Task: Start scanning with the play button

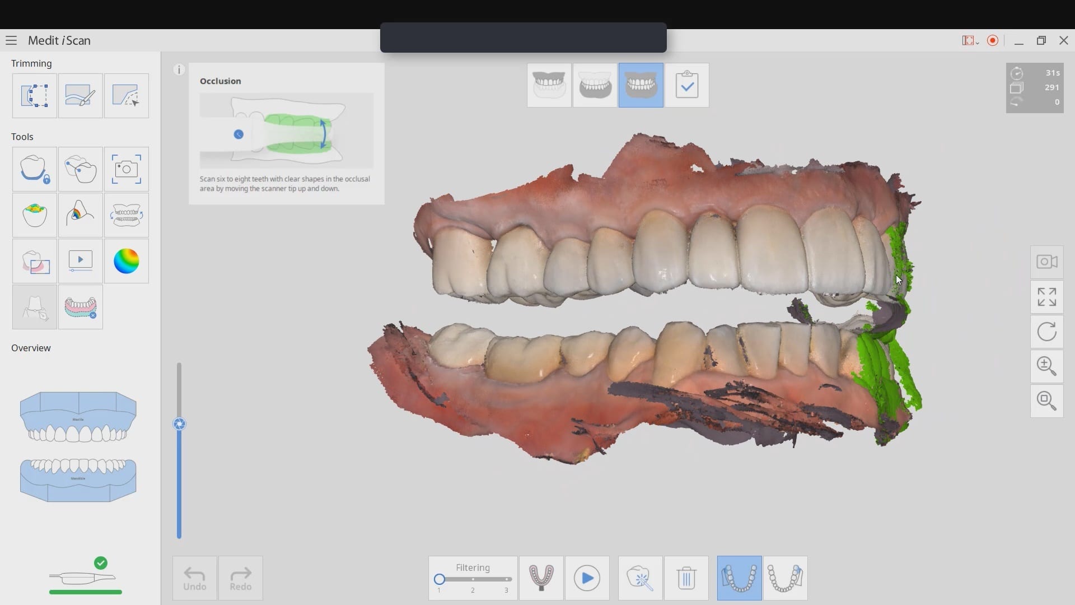Action: [587, 578]
